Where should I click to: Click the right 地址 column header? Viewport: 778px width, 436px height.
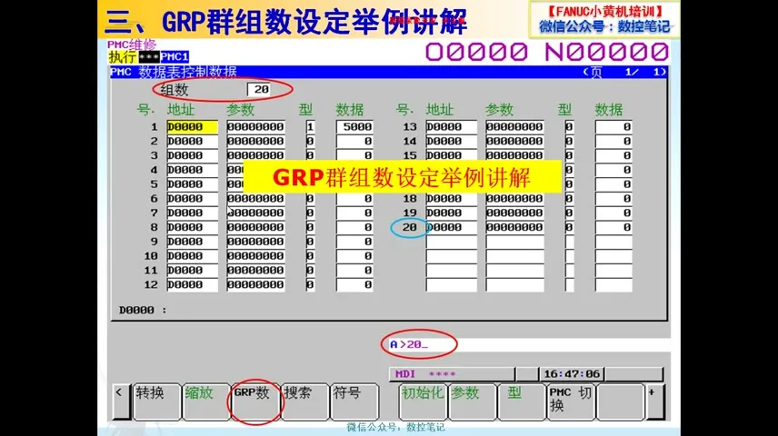[x=440, y=110]
